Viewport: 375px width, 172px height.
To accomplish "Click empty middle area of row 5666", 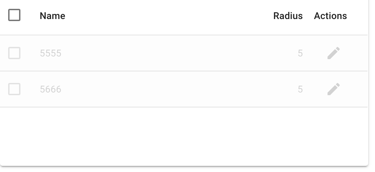I will (167, 89).
